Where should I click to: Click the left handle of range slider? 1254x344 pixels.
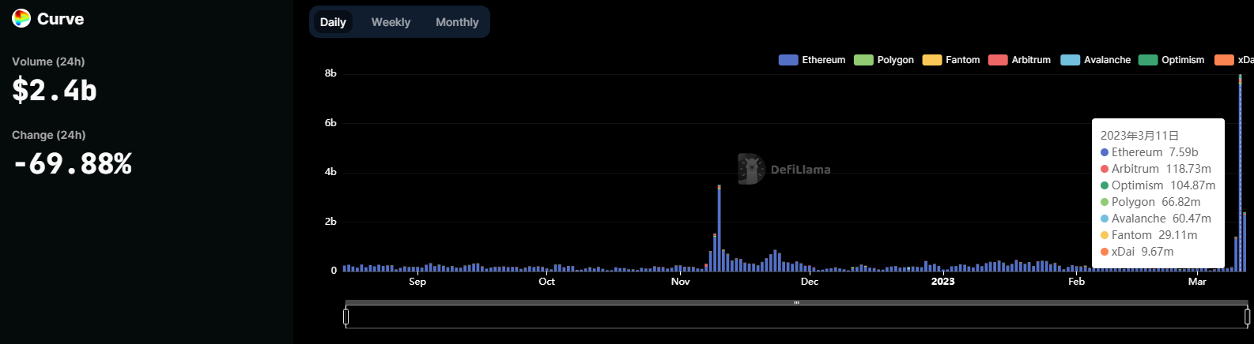pos(346,316)
